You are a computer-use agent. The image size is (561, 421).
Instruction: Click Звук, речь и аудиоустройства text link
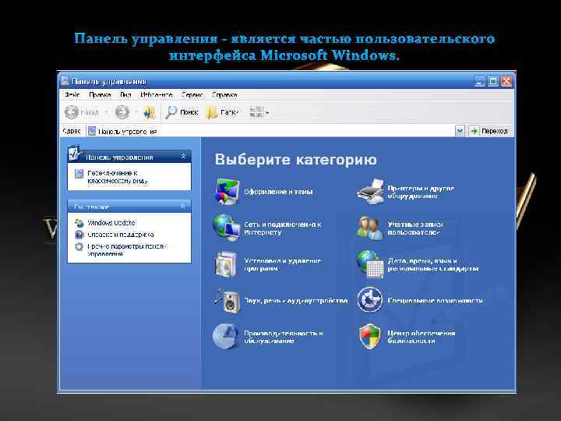point(296,300)
